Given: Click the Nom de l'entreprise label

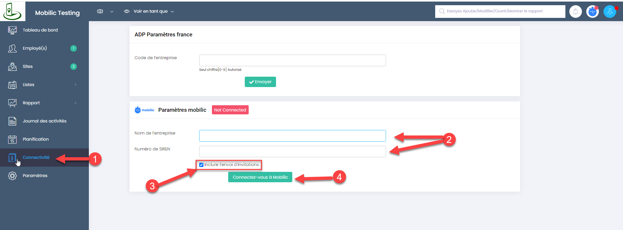Looking at the screenshot, I should (155, 133).
